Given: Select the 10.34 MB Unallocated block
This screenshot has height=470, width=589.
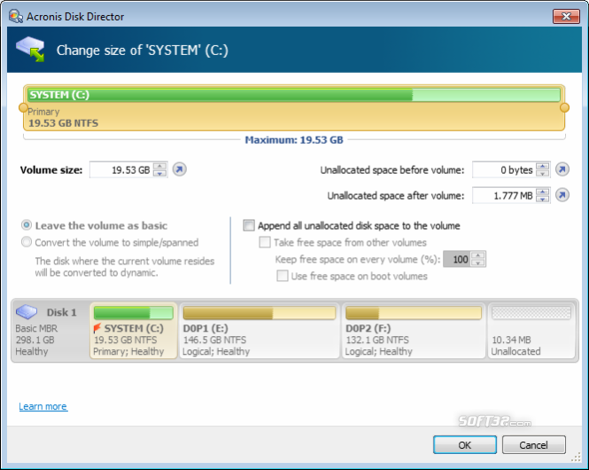Looking at the screenshot, I should [x=531, y=331].
